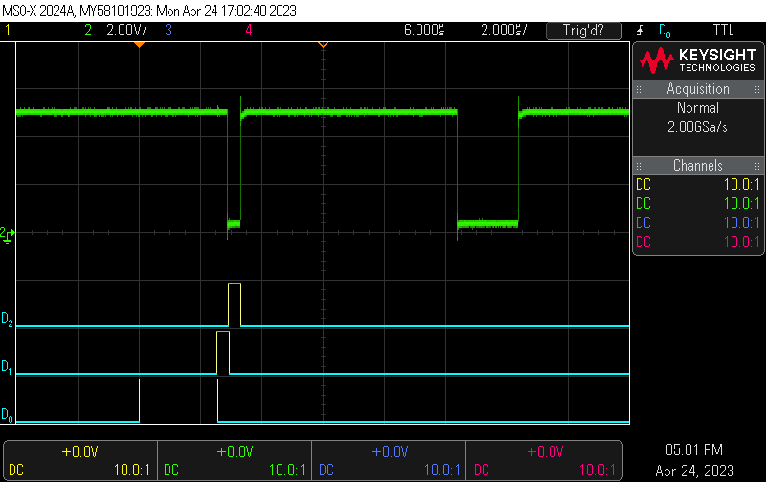Select the D1 digital channel label
The width and height of the screenshot is (766, 482).
pos(7,367)
